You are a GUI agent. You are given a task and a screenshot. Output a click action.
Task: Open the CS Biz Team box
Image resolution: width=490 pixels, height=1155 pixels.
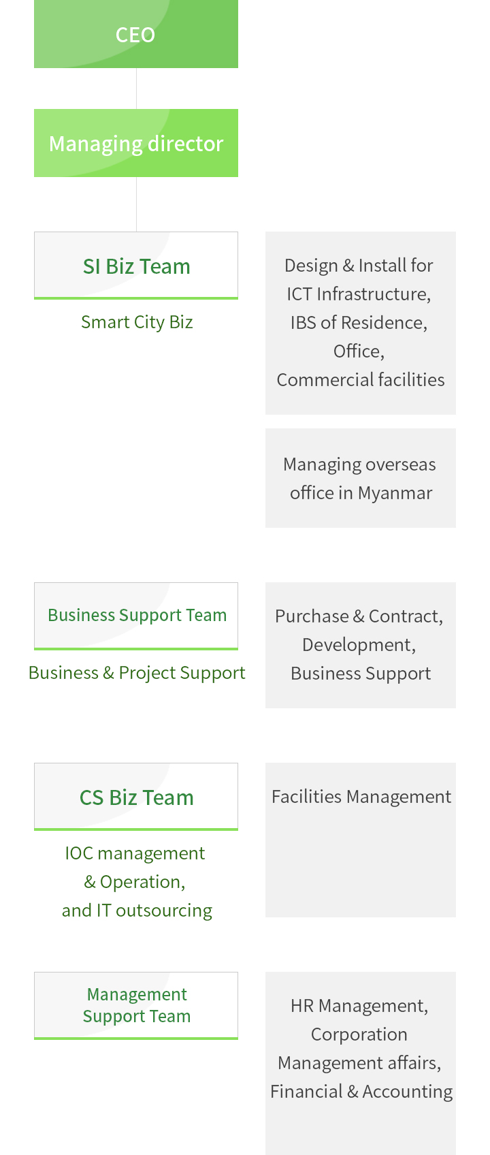136,797
